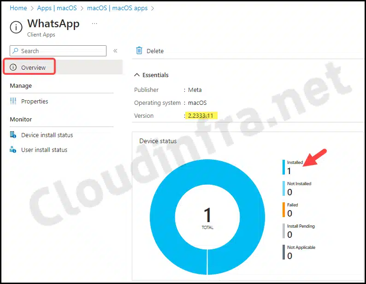Click the Monitor section heading
The image size is (366, 284).
tap(21, 120)
